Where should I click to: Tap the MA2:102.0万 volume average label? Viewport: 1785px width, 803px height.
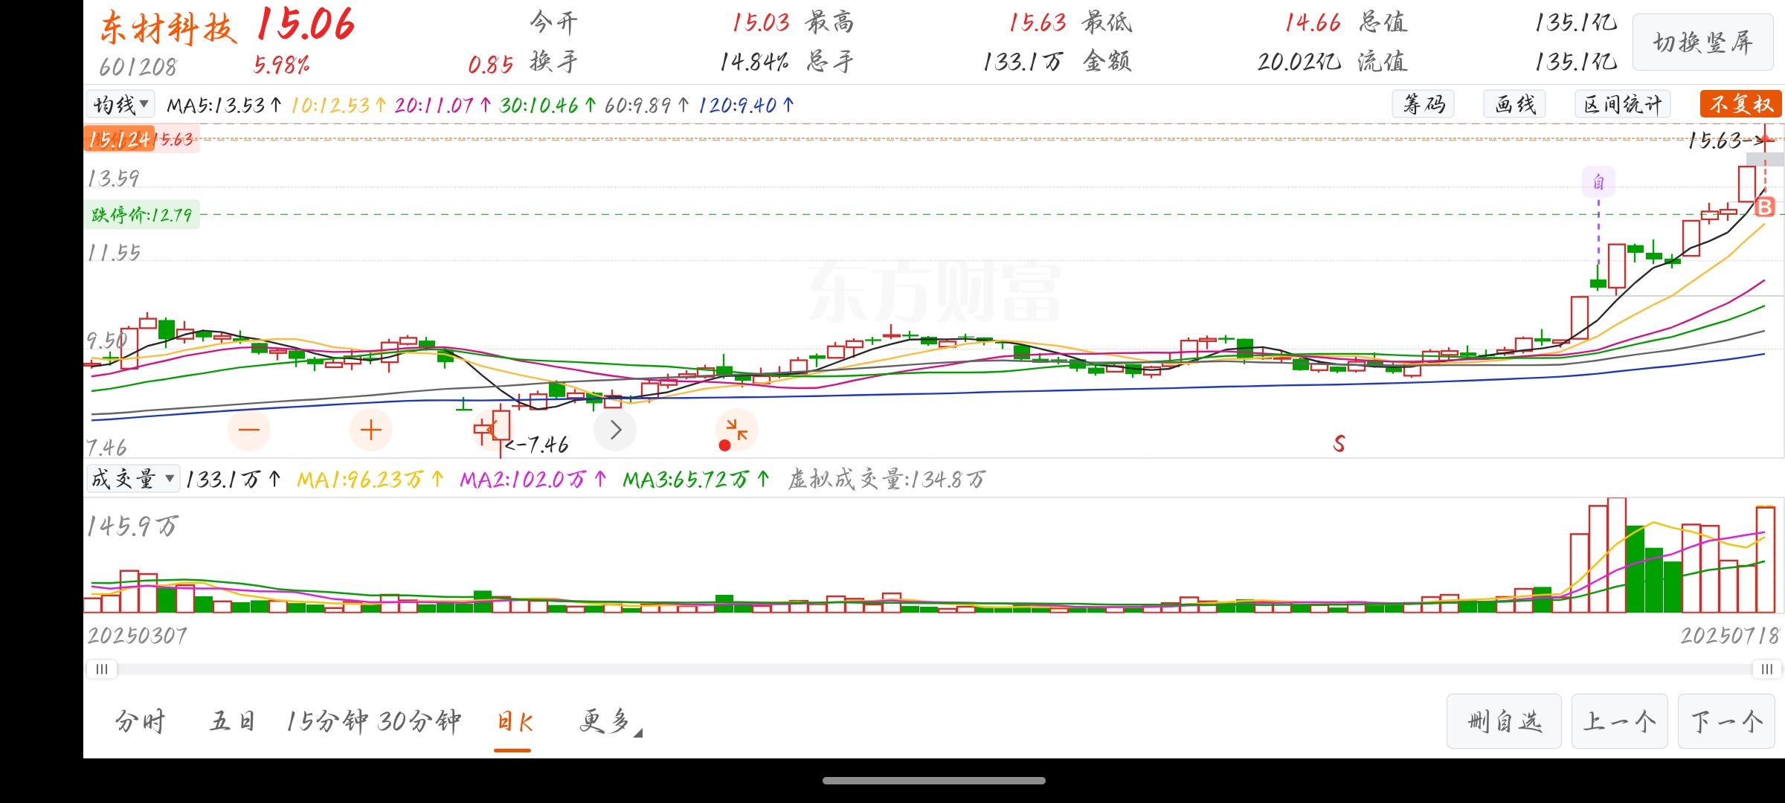coord(533,480)
